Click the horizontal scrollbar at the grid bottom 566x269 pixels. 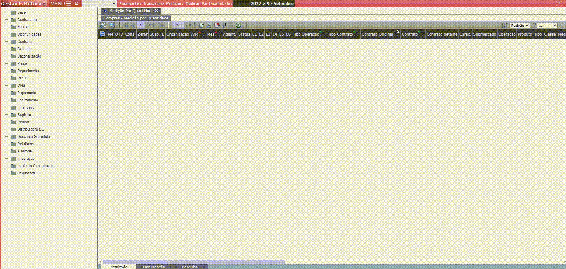(194, 262)
